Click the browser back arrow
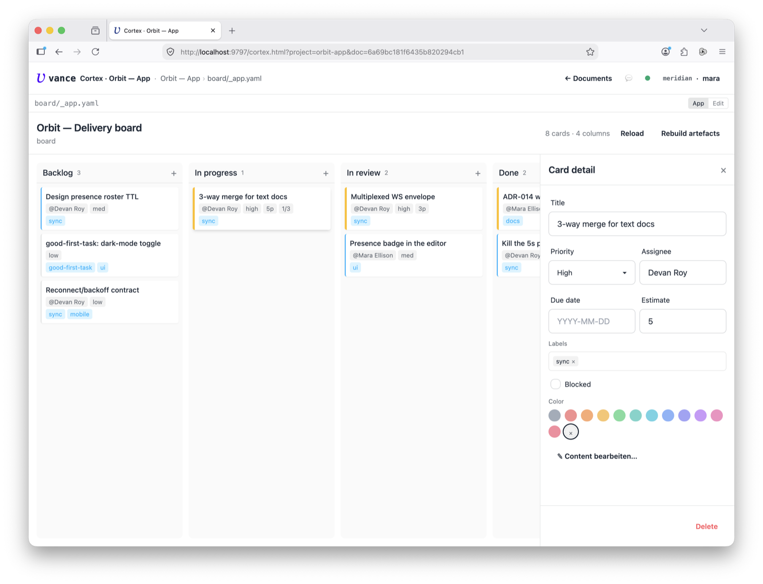This screenshot has width=763, height=584. (x=59, y=52)
